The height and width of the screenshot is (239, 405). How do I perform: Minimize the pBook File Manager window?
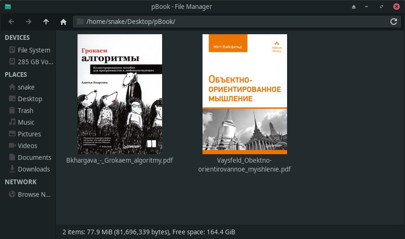coord(366,7)
